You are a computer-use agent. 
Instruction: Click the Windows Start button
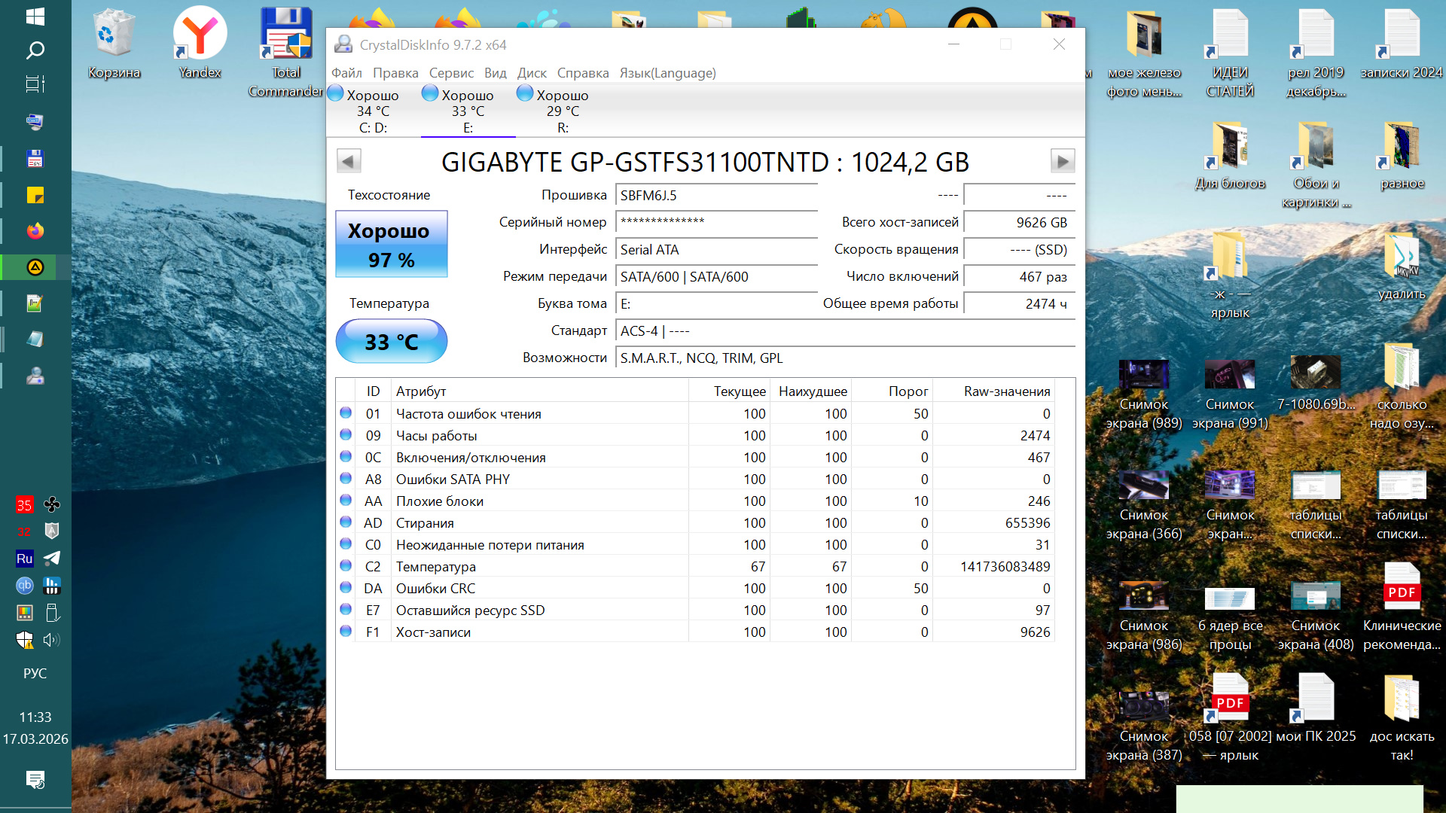tap(35, 17)
